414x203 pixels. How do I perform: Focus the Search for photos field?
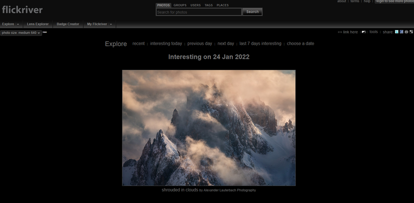199,12
